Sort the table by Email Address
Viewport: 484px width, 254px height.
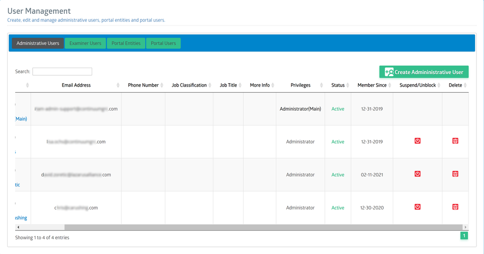[x=76, y=85]
